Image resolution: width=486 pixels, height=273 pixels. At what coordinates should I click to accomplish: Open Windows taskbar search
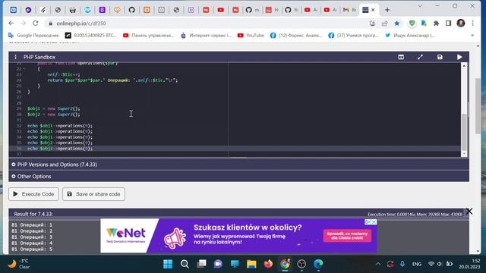(185, 264)
